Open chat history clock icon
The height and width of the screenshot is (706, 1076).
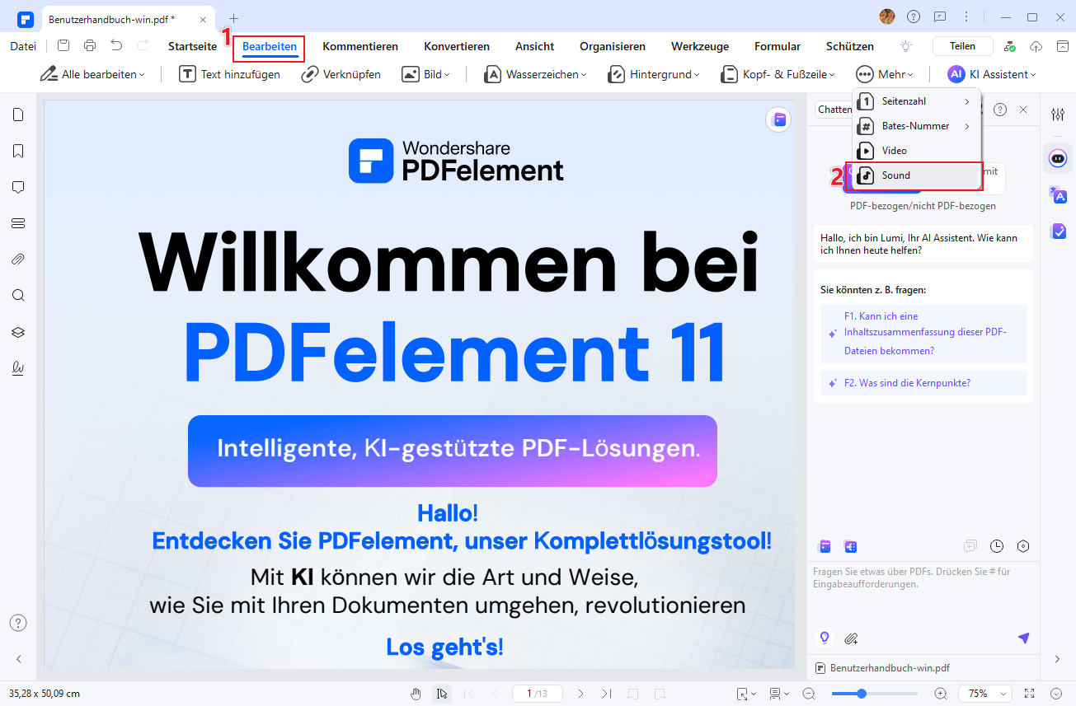click(x=997, y=546)
